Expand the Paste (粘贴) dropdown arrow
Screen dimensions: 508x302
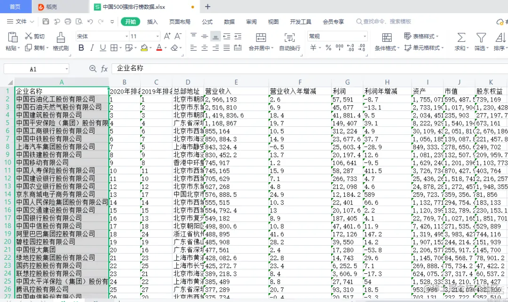pyautogui.click(x=19, y=48)
